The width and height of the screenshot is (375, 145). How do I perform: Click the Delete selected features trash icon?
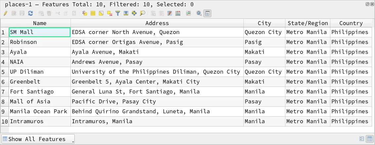[49, 14]
